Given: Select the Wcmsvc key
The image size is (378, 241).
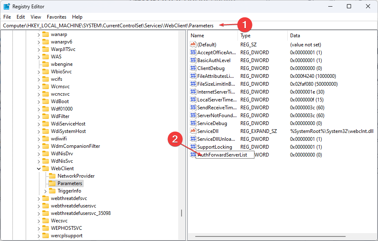Looking at the screenshot, I should coord(60,87).
